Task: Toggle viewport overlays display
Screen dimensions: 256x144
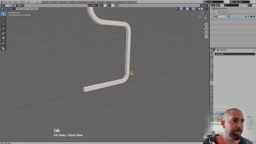Action: tap(187, 9)
